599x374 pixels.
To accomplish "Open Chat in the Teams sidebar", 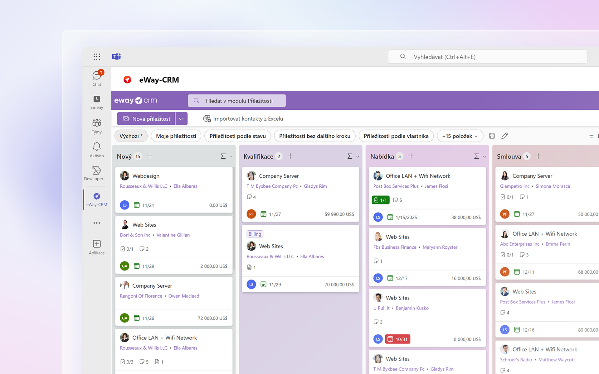I will tap(97, 78).
